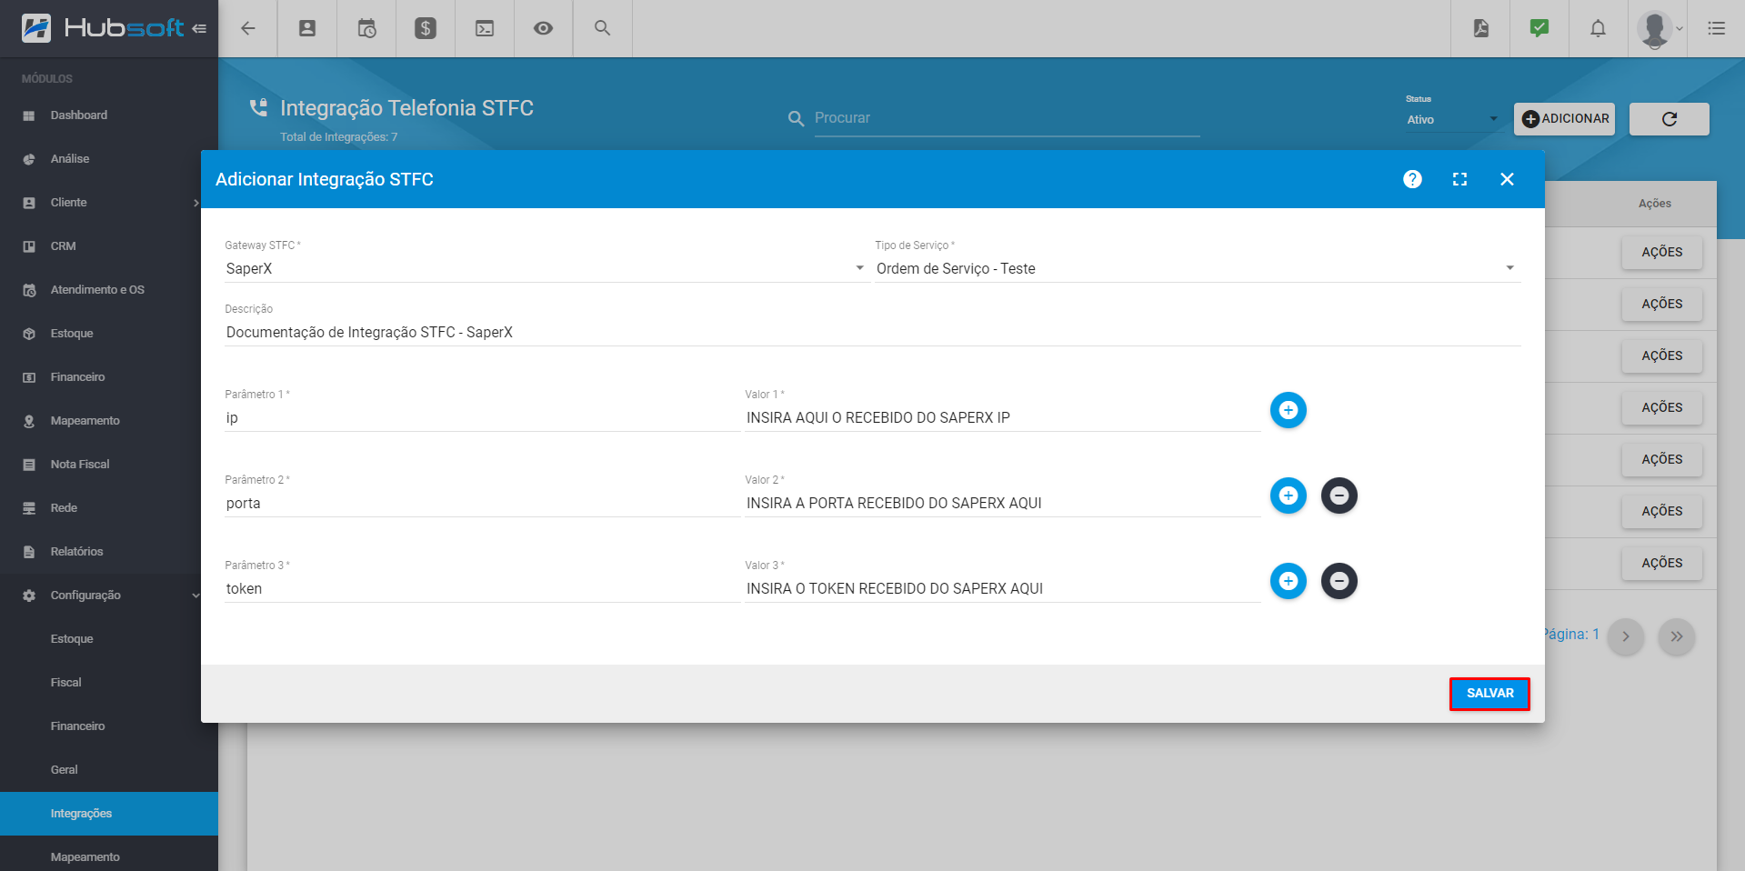Click the Adicionar button
1745x871 pixels.
point(1564,119)
